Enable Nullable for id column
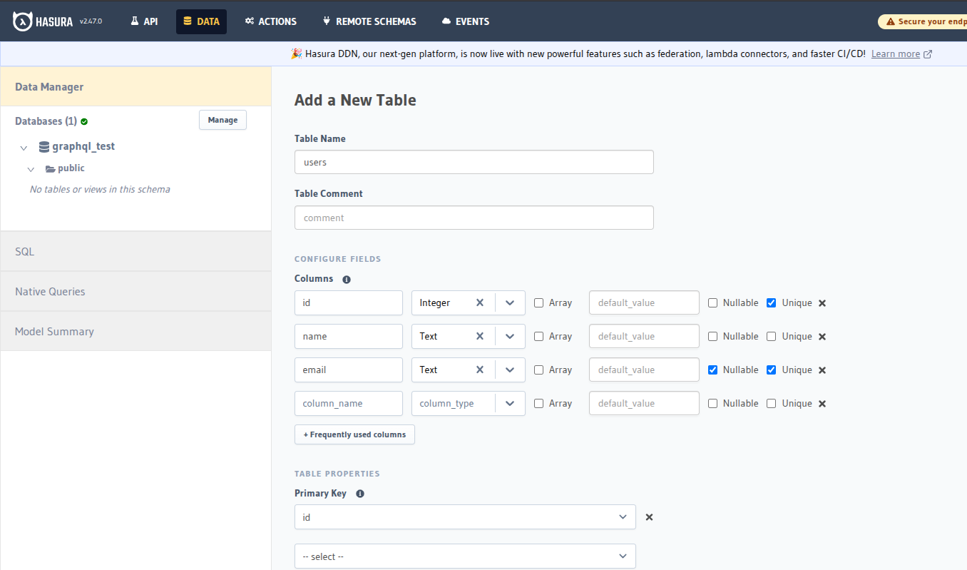The height and width of the screenshot is (570, 967). 713,302
